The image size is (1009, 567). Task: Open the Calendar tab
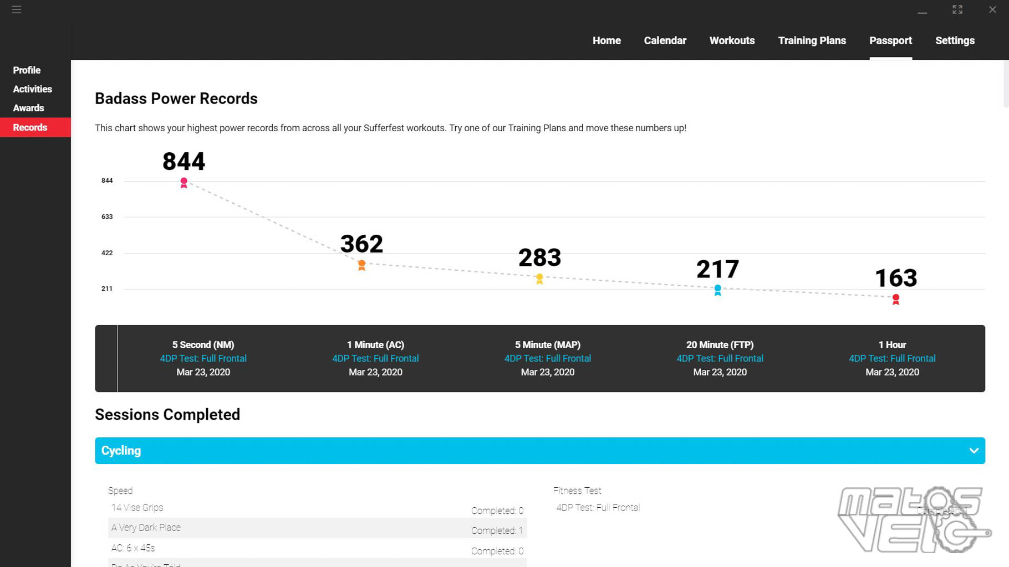click(x=665, y=40)
